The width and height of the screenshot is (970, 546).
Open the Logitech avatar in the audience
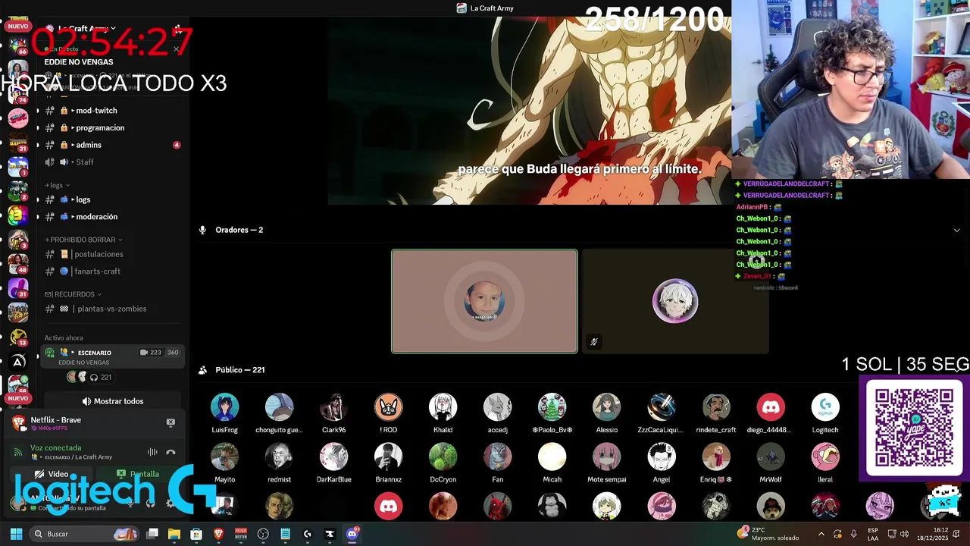pyautogui.click(x=825, y=407)
